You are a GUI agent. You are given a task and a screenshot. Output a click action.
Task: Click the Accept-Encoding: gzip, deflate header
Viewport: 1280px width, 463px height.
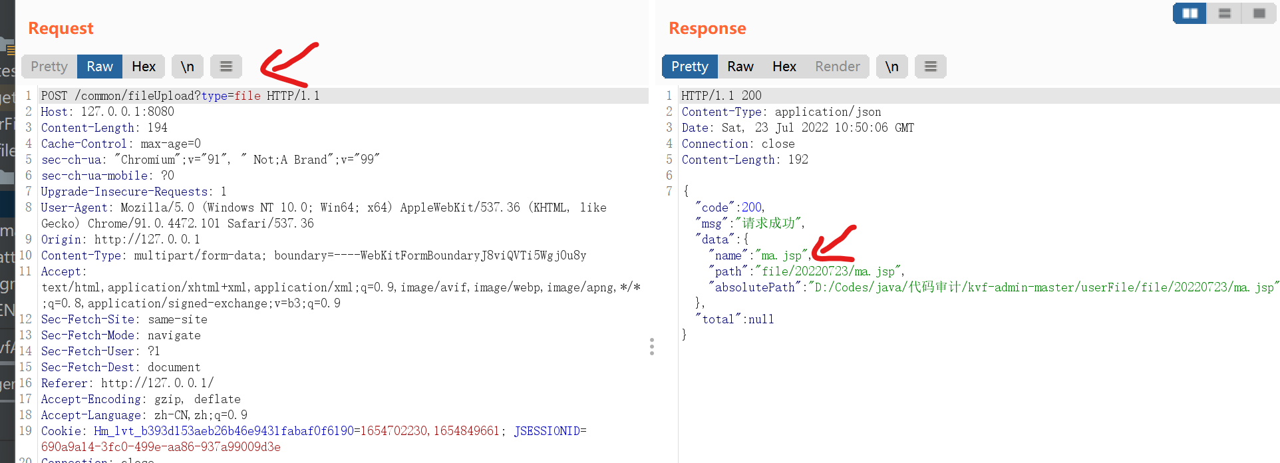tap(141, 399)
